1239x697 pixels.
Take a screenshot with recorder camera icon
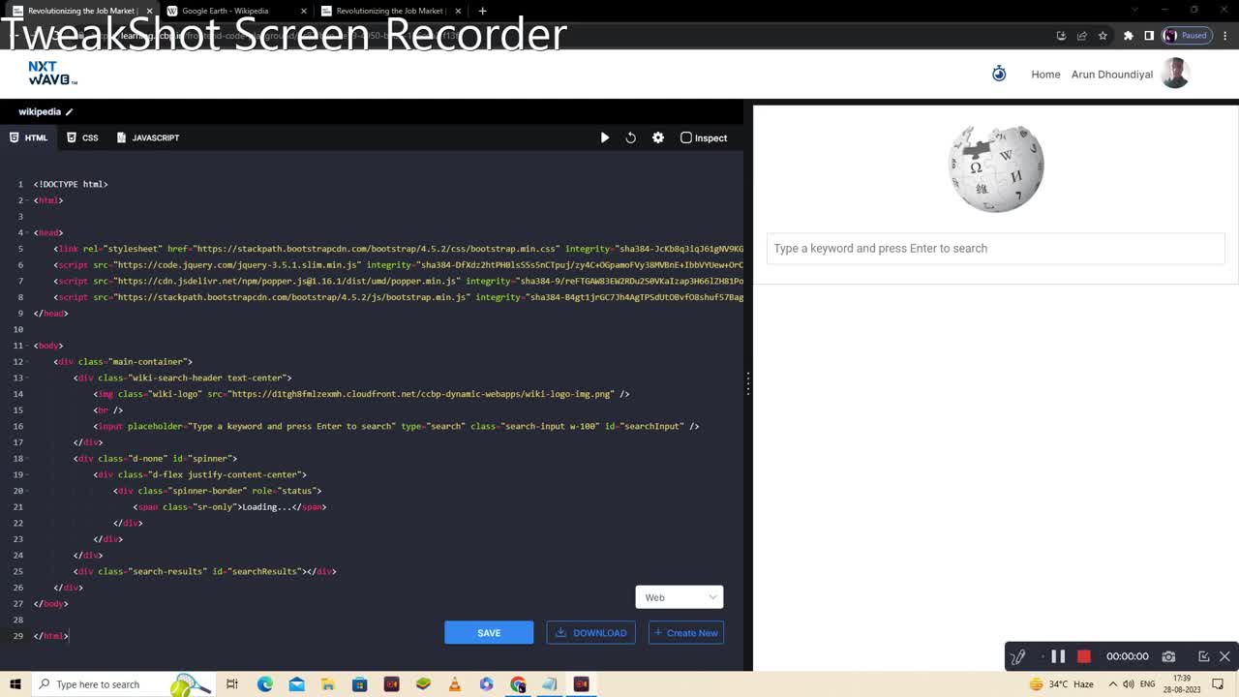(x=1168, y=656)
